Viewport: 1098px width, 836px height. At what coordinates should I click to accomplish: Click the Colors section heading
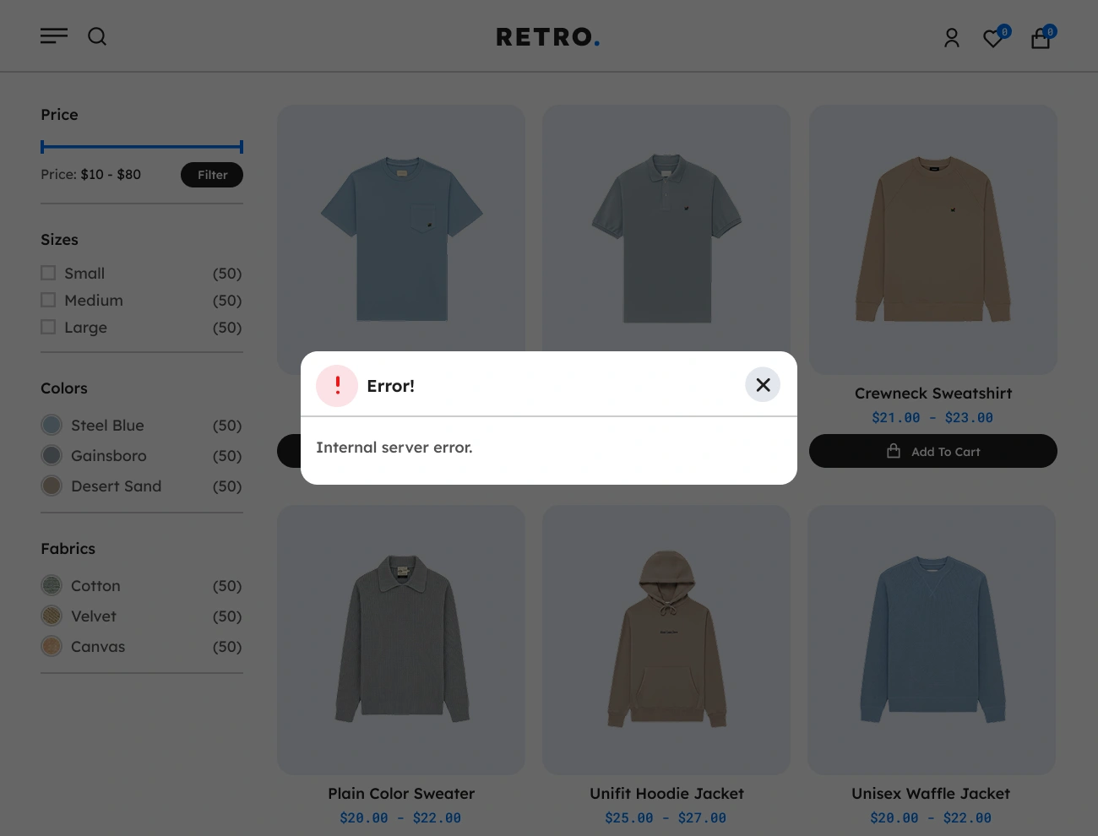coord(64,388)
